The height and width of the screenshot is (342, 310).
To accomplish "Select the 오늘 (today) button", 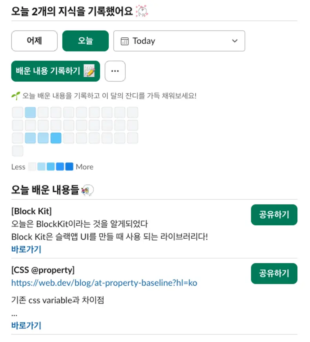I will (85, 41).
